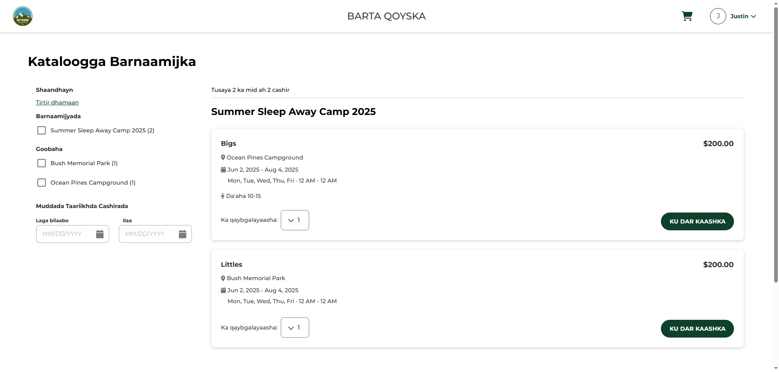Click Tirtir dhamaan clear filters link

click(57, 102)
